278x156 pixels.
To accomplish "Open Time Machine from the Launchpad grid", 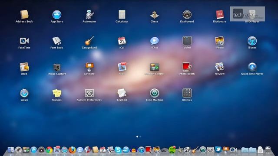I will pyautogui.click(x=154, y=93).
